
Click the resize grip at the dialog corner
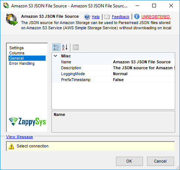pyautogui.click(x=177, y=167)
